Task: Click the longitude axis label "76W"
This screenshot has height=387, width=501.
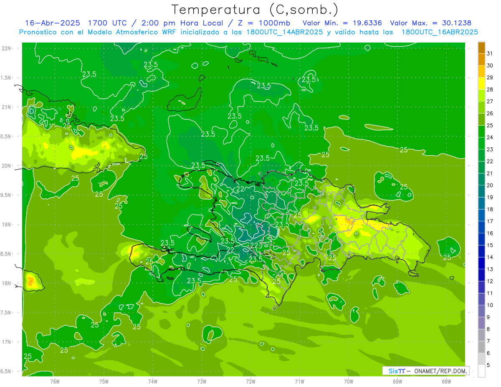Action: [55, 381]
